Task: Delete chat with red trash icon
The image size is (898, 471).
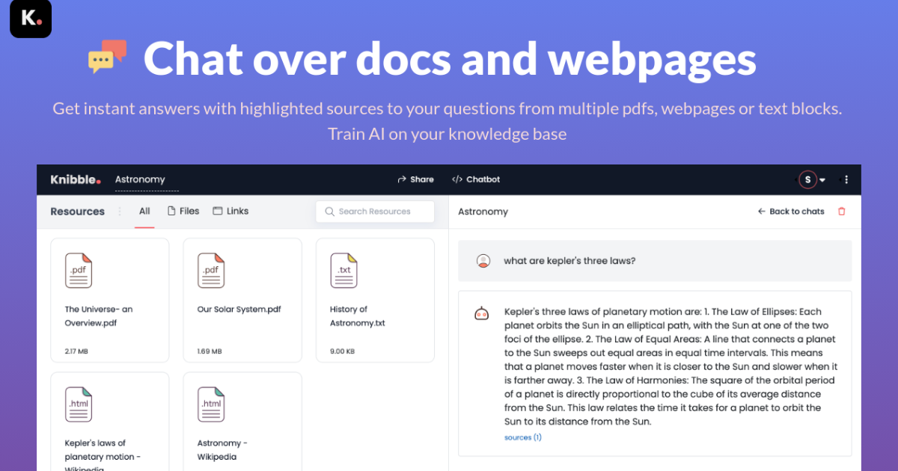Action: point(841,212)
